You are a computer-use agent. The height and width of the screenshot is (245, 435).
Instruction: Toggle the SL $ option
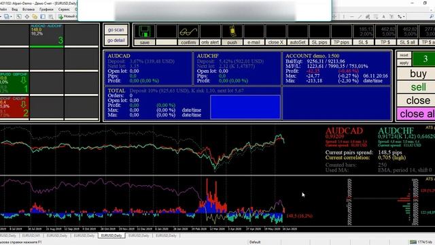tap(364, 42)
